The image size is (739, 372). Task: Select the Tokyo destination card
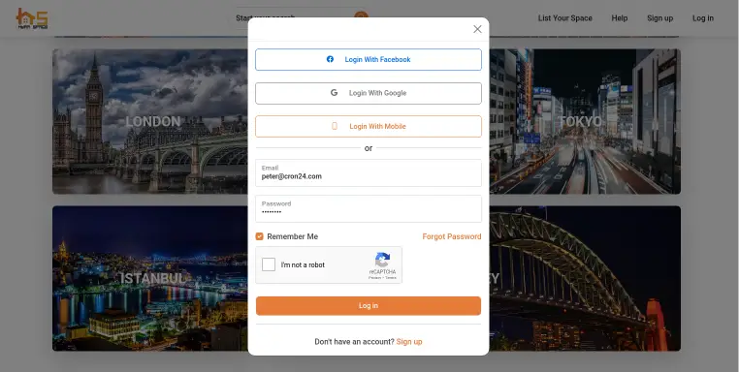(x=585, y=121)
